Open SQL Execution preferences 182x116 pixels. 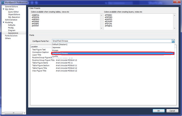(x=14, y=17)
